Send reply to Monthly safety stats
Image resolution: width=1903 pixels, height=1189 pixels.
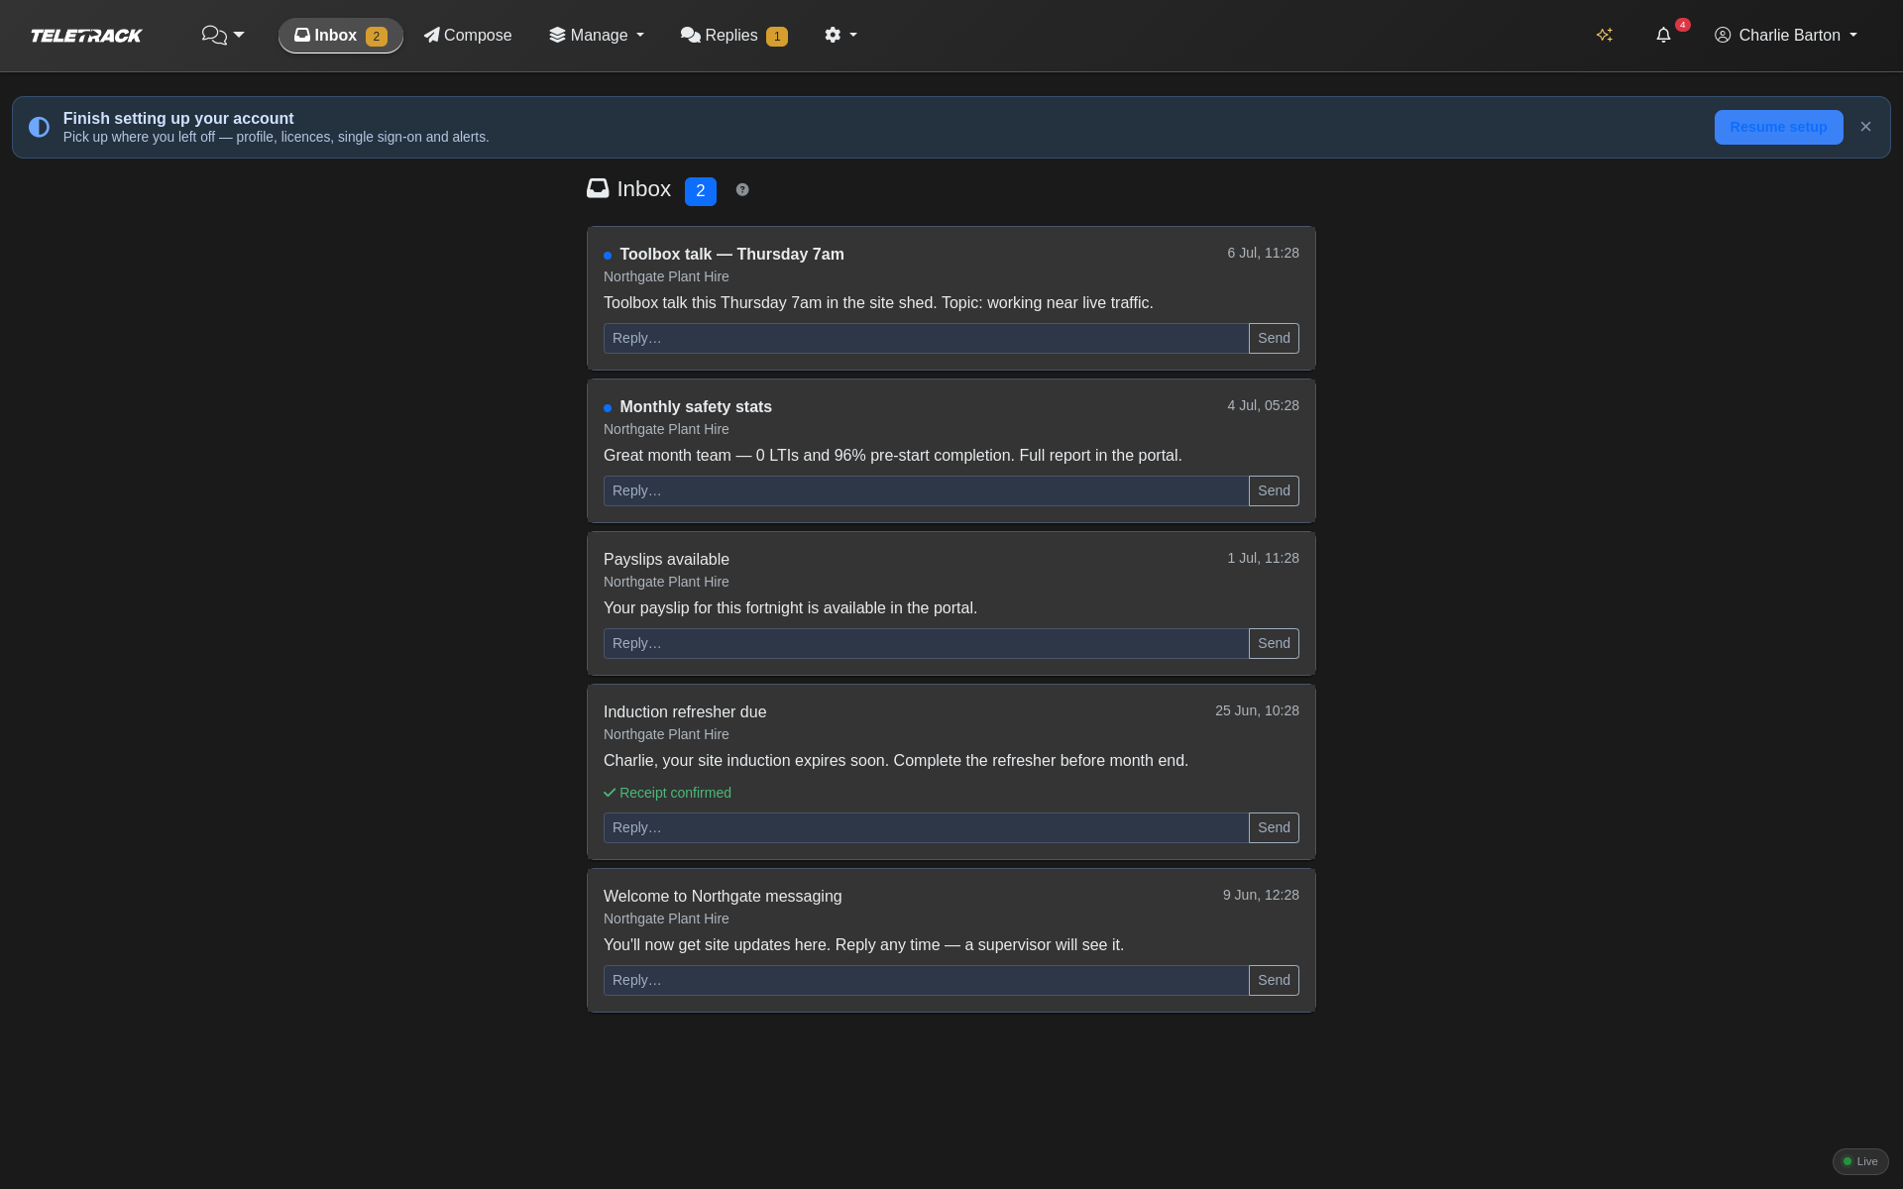pos(1274,491)
